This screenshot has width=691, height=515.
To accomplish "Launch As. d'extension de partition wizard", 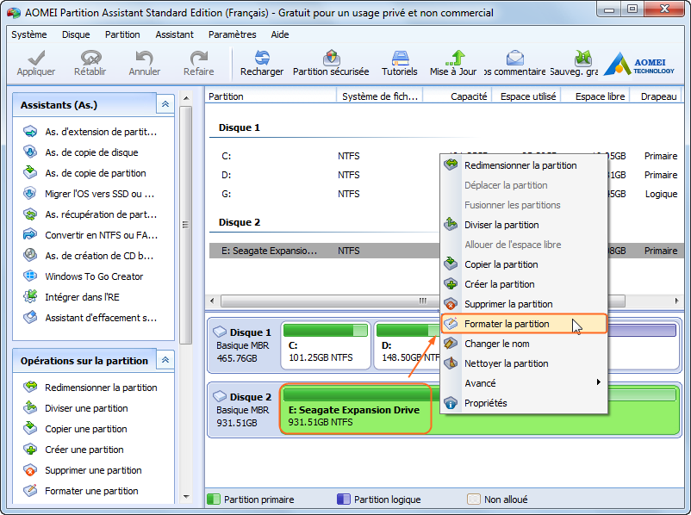I will tap(90, 132).
